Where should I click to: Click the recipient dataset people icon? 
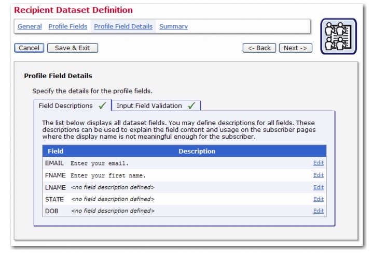tap(338, 36)
